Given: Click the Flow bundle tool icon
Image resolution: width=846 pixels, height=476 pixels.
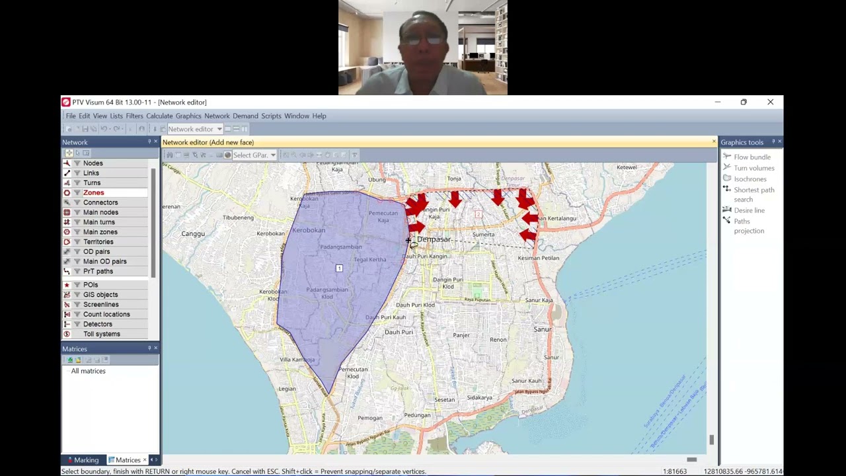Looking at the screenshot, I should click(727, 157).
